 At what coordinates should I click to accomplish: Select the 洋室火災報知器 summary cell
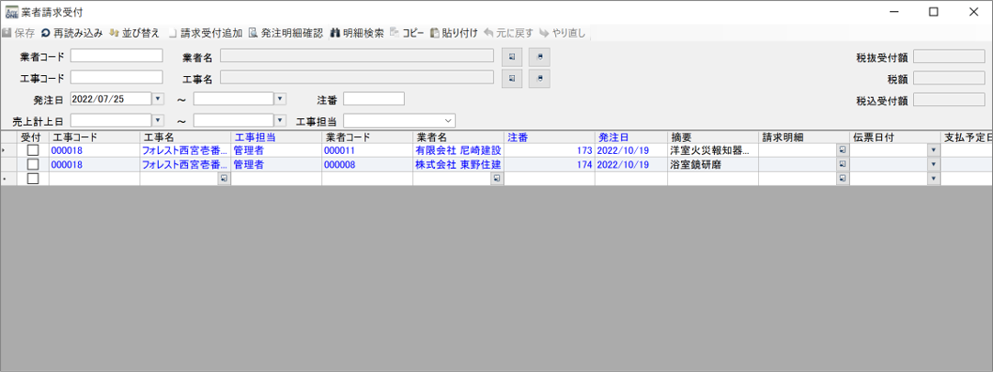coord(713,150)
